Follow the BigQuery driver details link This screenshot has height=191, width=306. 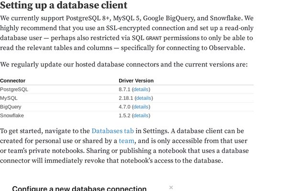(141, 106)
